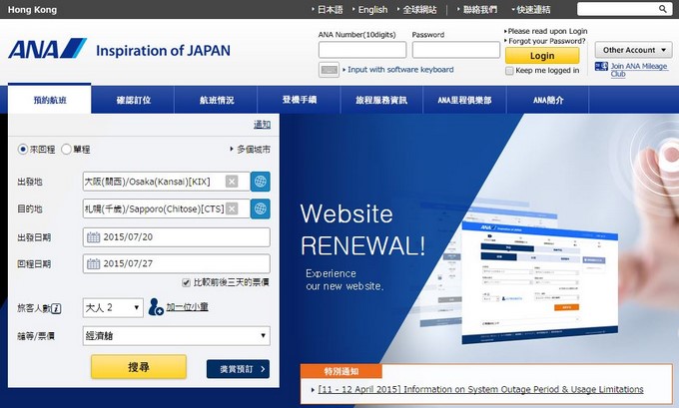This screenshot has height=408, width=679.
Task: Clear the departure Osaka(Kansai) field with X
Action: (232, 182)
